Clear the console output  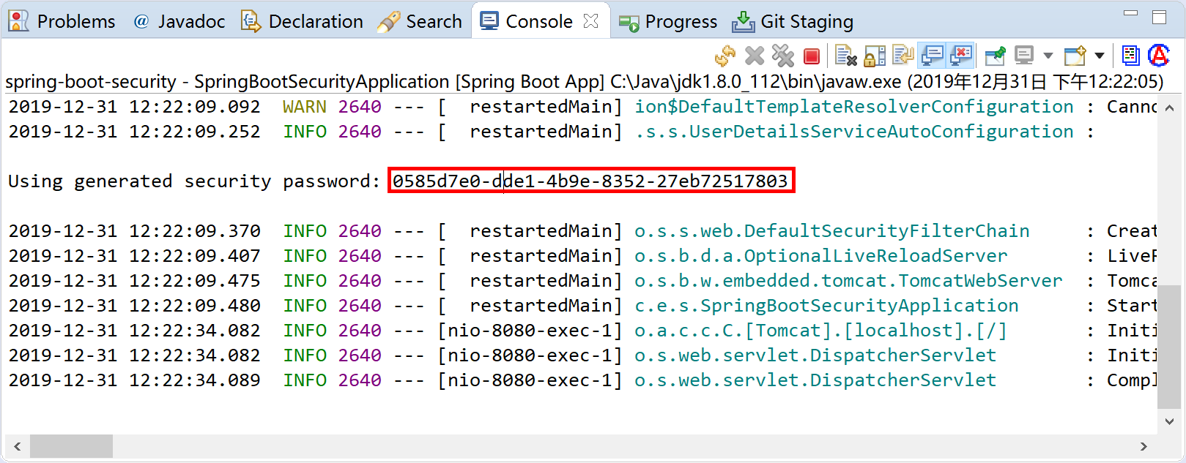coord(845,56)
